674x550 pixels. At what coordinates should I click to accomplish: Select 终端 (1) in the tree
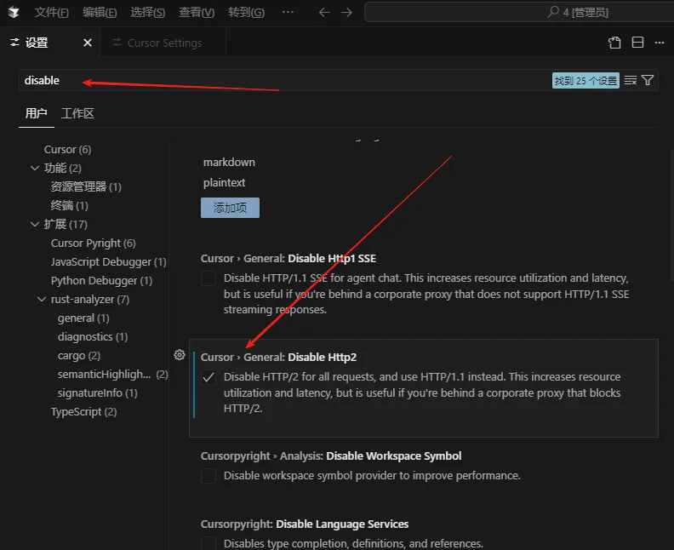pyautogui.click(x=69, y=205)
